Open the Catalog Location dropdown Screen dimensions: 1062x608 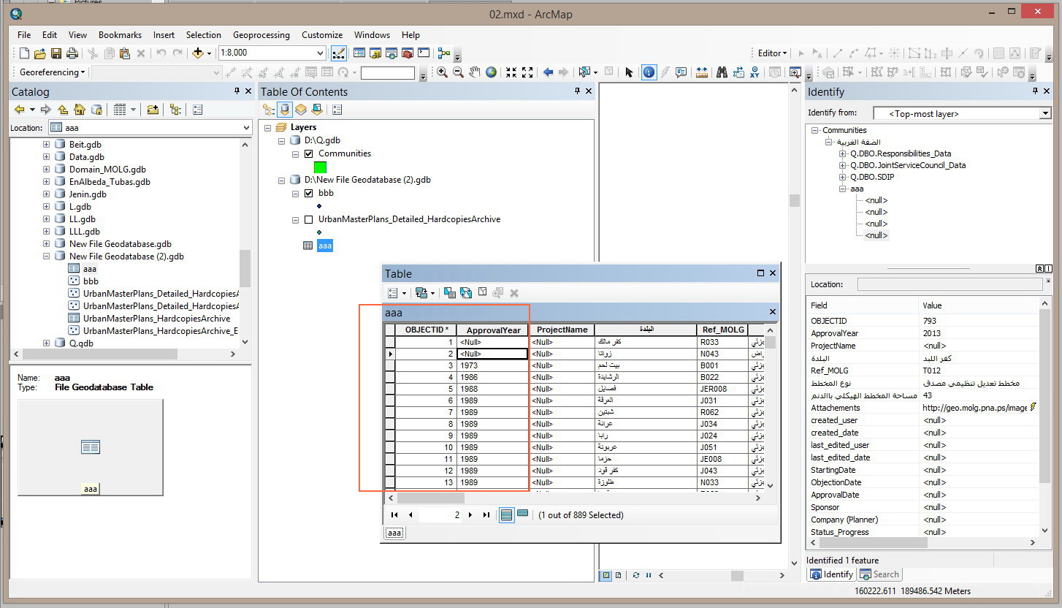[245, 127]
